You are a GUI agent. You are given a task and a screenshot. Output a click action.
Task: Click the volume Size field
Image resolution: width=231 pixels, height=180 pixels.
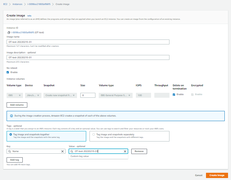(x=88, y=95)
